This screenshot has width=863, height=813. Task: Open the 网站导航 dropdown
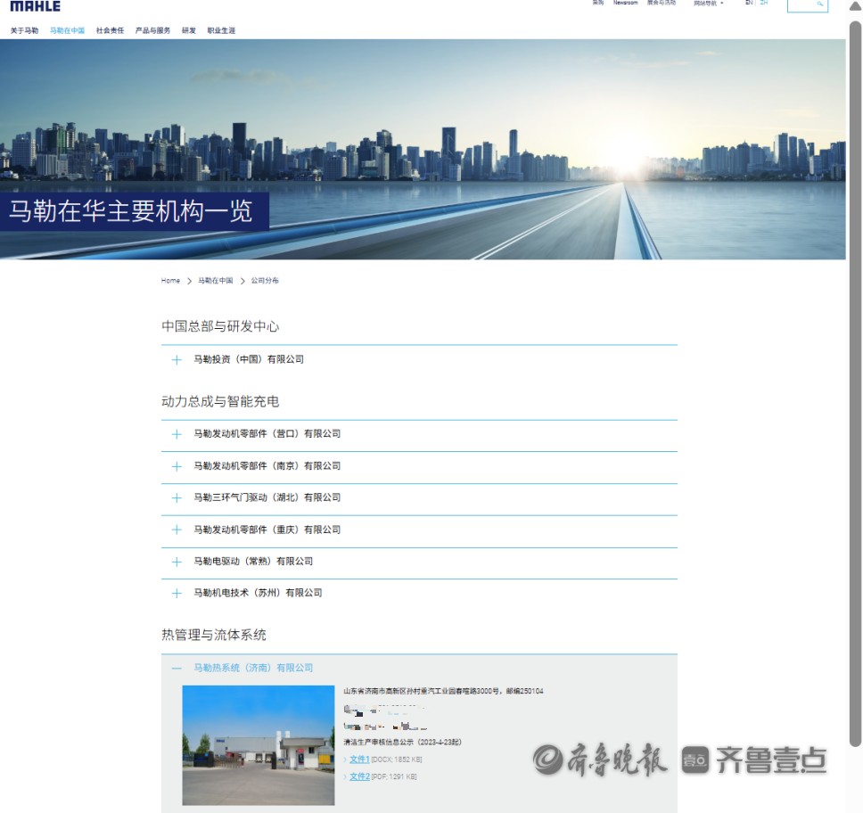[709, 3]
